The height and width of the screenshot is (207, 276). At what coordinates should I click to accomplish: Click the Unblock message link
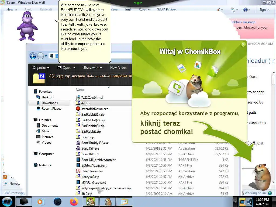click(x=243, y=22)
